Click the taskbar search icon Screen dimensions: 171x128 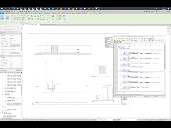pos(6,9)
